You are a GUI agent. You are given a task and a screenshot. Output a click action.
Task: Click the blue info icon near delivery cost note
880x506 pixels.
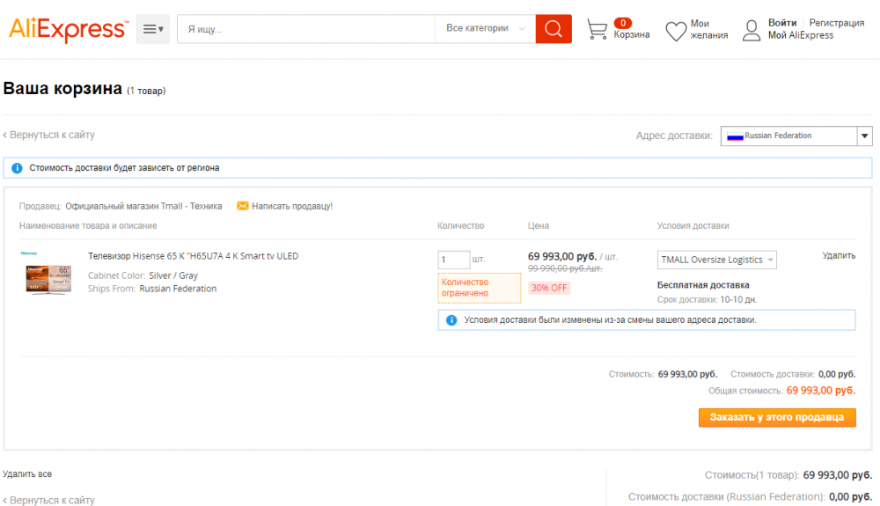[x=17, y=168]
